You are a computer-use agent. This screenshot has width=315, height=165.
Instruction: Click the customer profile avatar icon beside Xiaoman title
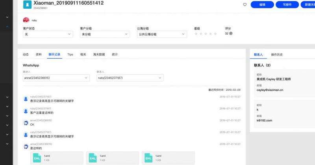(x=27, y=4)
